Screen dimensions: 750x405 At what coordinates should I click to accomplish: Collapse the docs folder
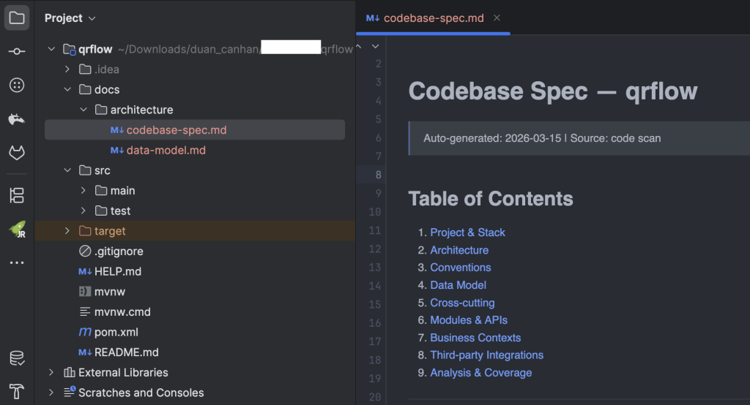coord(67,90)
